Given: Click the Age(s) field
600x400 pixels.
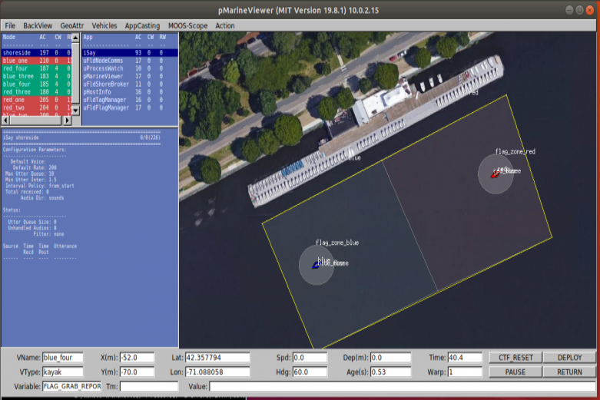Looking at the screenshot, I should point(390,372).
